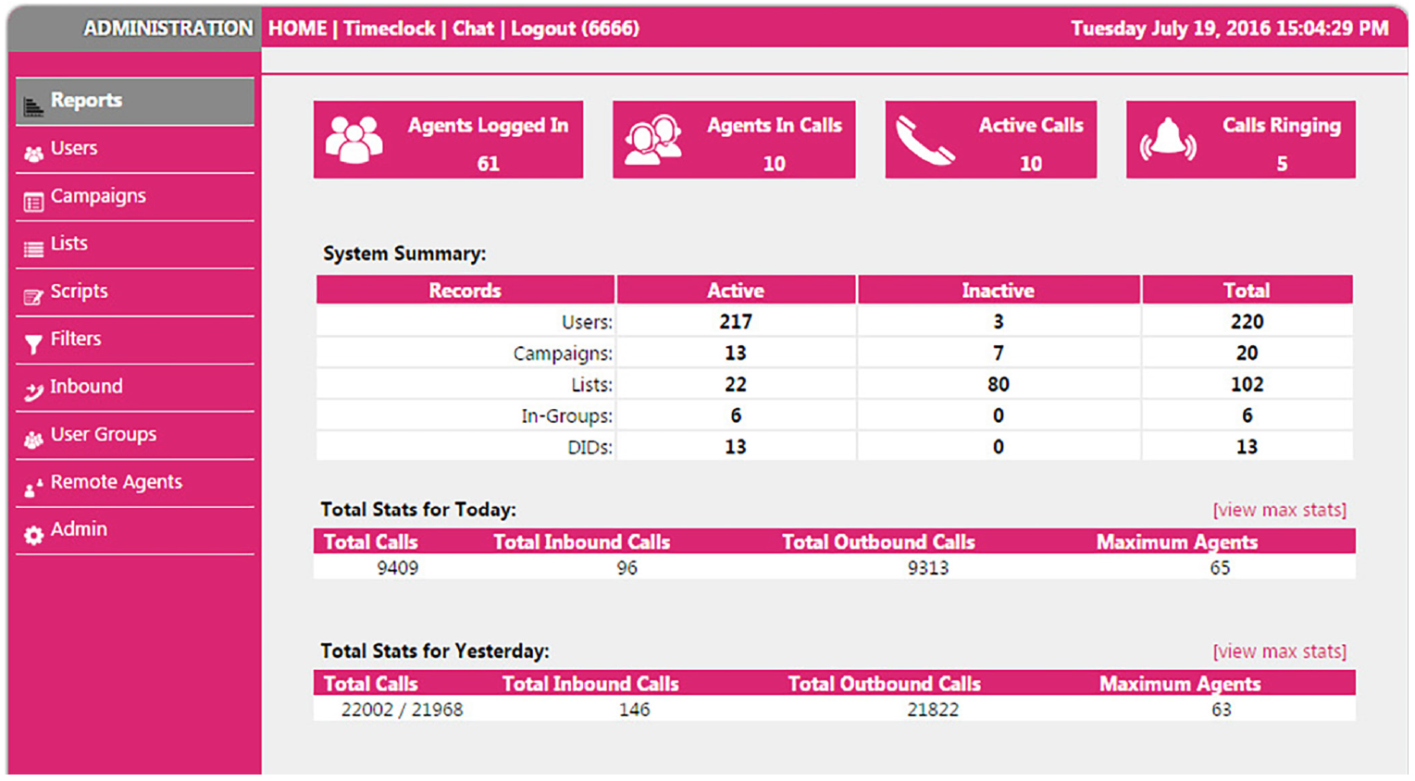Screen dimensions: 1415x781
Task: Click yesterday's Maximum Agents value 63
Action: (1222, 710)
